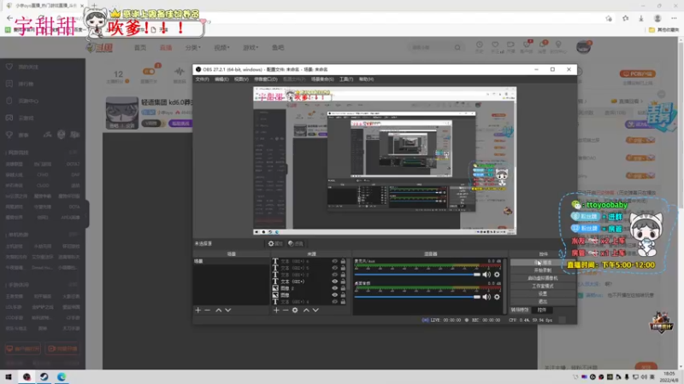This screenshot has height=384, width=684.
Task: Select the 场景 item in the Scenes list
Action: point(232,261)
